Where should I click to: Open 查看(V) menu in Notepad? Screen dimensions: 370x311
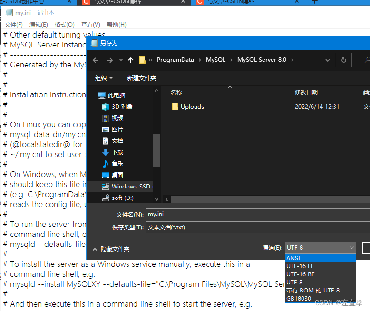point(91,25)
